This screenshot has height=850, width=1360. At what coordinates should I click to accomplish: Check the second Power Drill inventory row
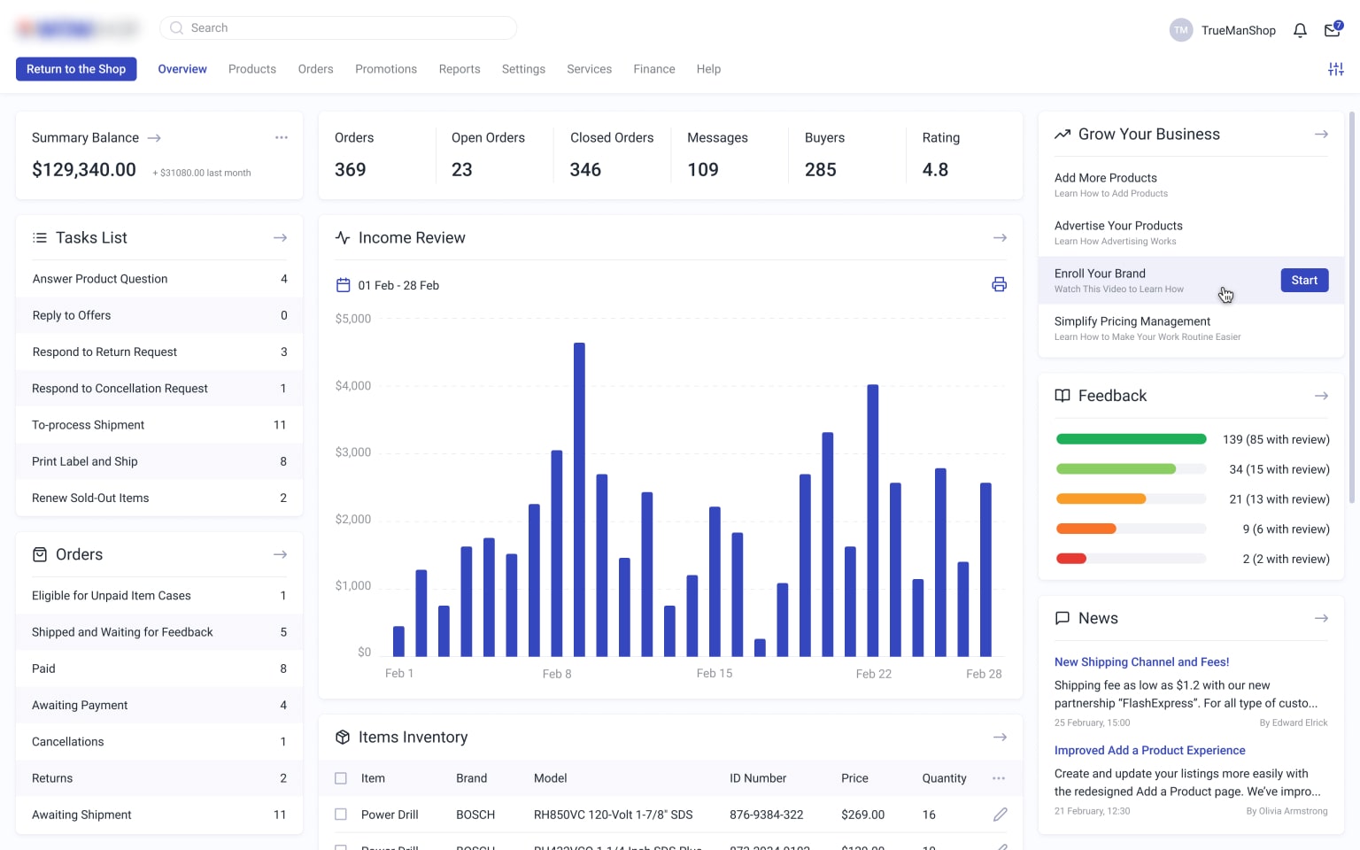(341, 846)
